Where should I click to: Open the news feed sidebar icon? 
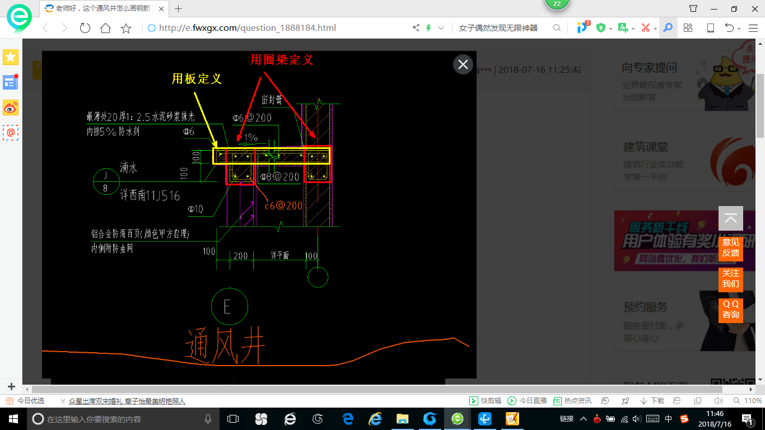click(x=11, y=82)
